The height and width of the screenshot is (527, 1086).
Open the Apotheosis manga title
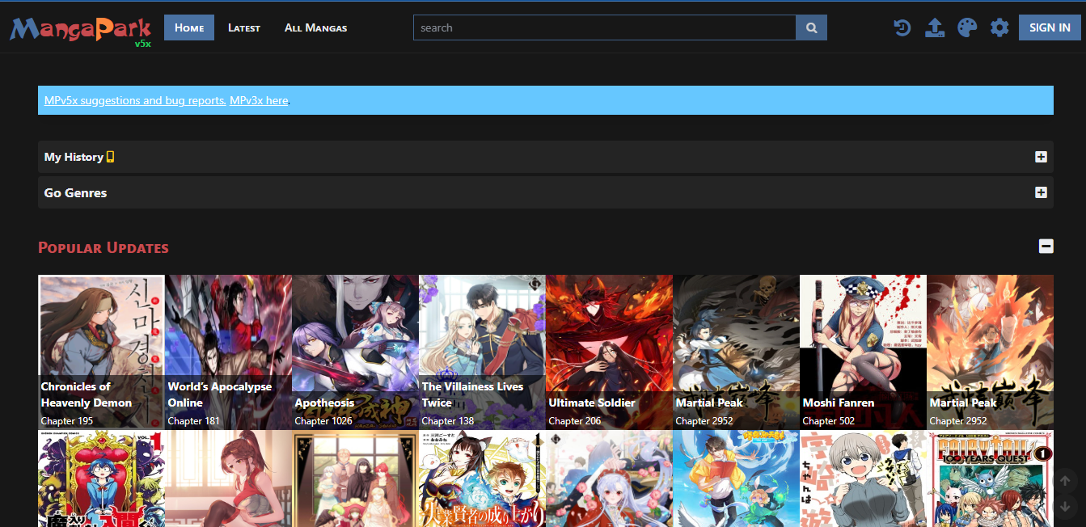[324, 403]
